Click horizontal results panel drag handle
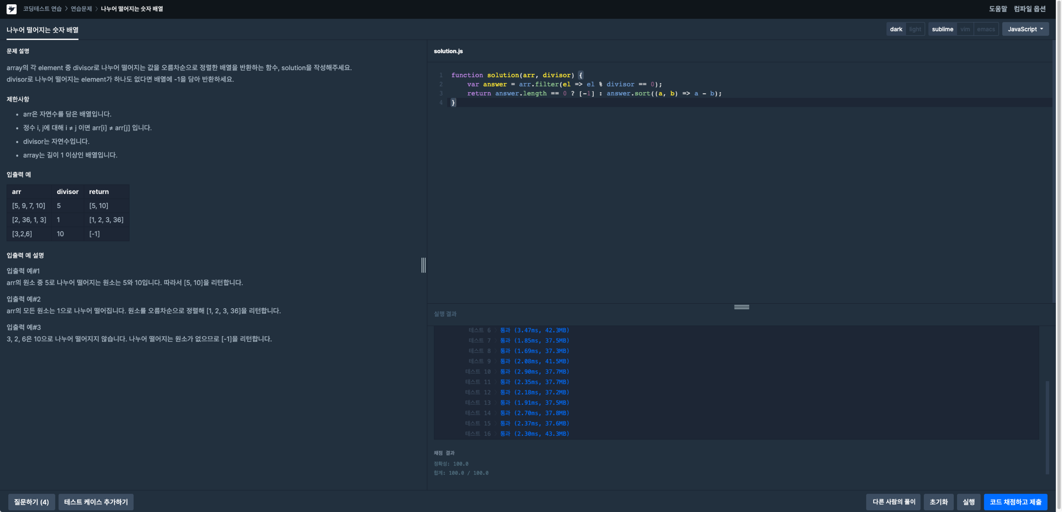This screenshot has width=1062, height=512. pyautogui.click(x=741, y=307)
